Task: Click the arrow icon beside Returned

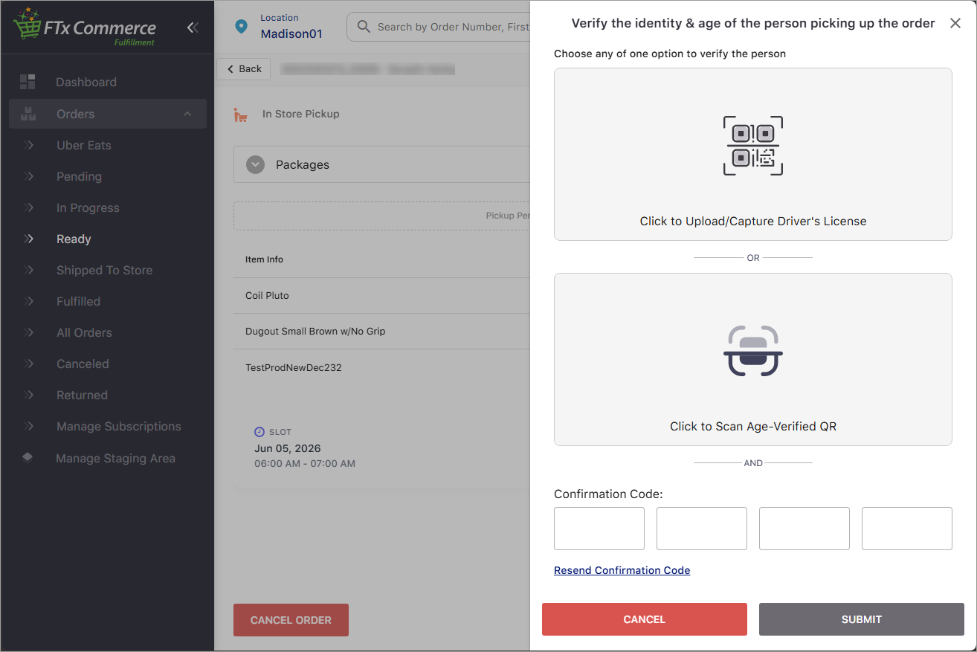Action: pos(29,396)
